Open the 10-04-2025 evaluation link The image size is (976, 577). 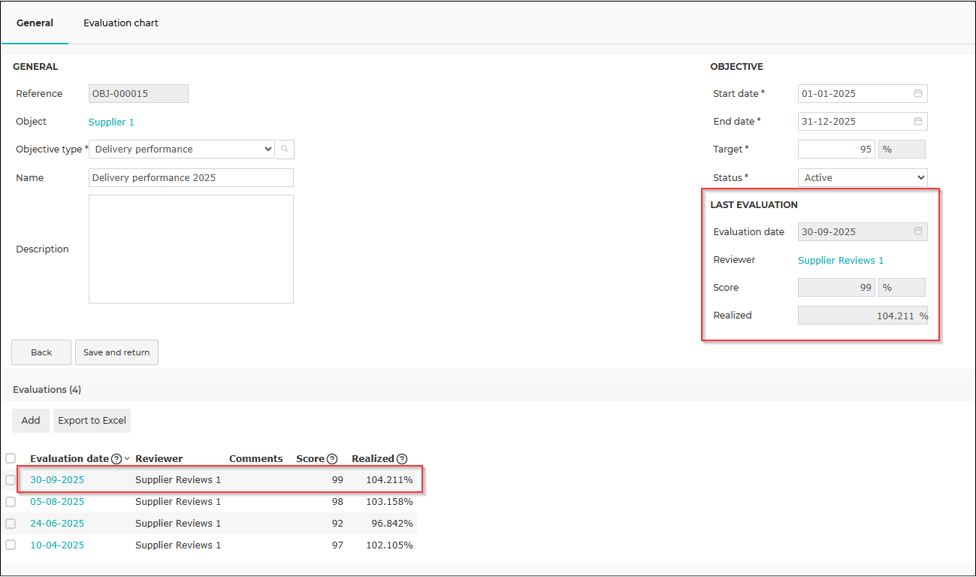point(57,545)
